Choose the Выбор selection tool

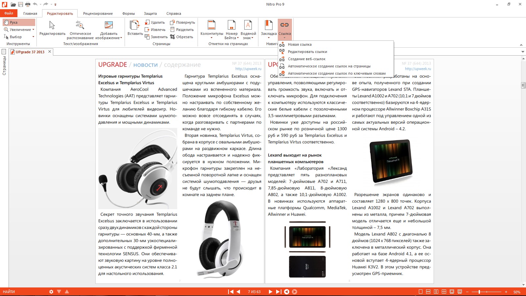coord(13,37)
